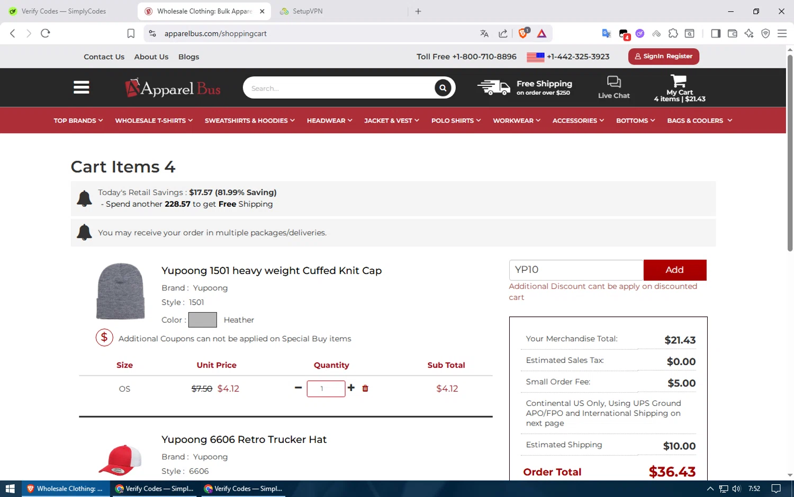The width and height of the screenshot is (794, 497).
Task: Open Leo AI assistant icon
Action: pyautogui.click(x=749, y=33)
